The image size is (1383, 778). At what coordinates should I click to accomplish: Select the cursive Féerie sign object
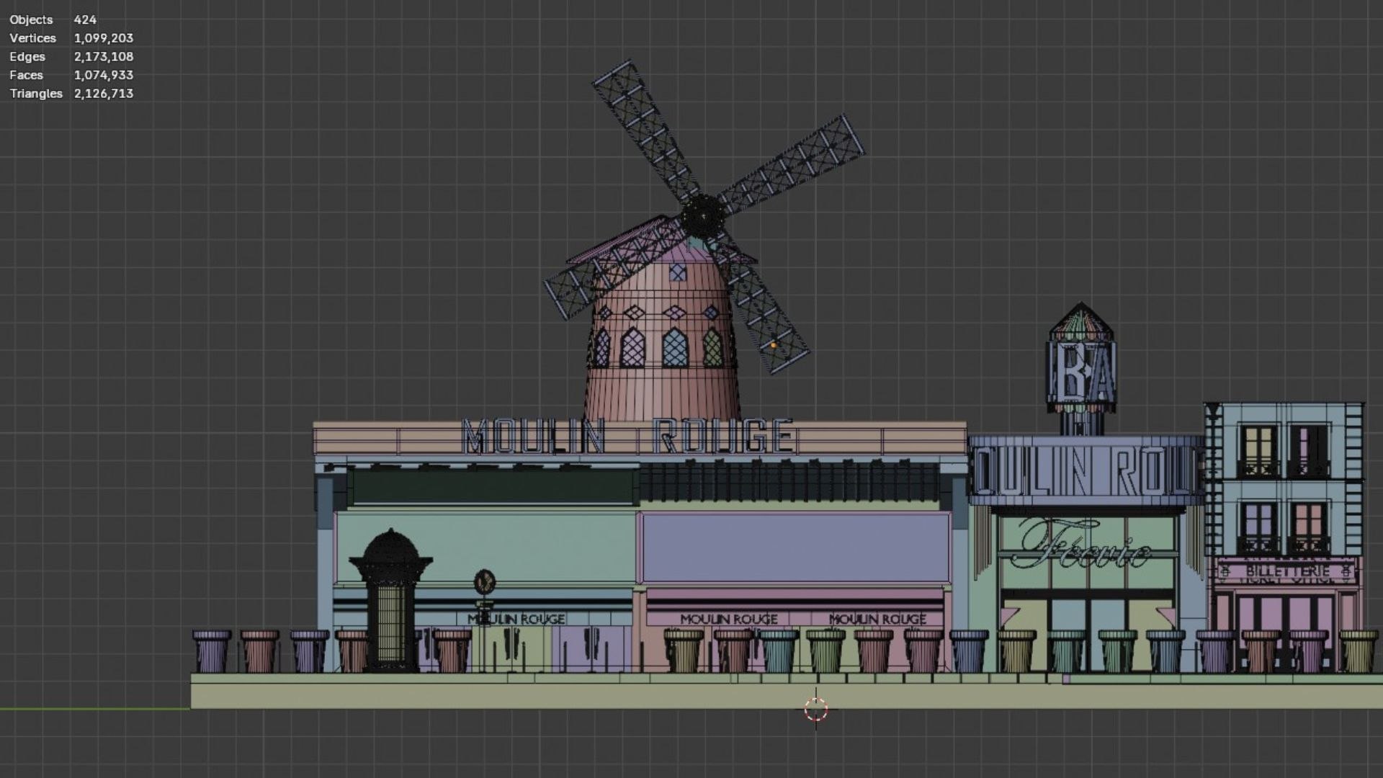click(x=1084, y=545)
